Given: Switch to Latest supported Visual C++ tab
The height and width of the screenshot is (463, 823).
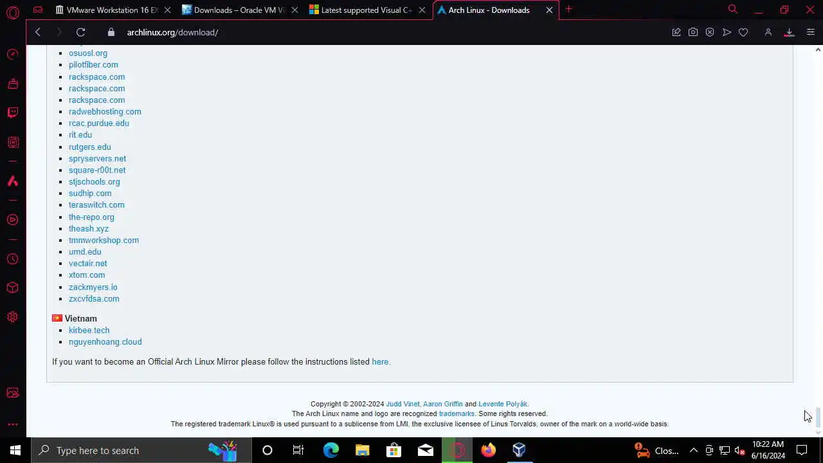Looking at the screenshot, I should tap(367, 10).
